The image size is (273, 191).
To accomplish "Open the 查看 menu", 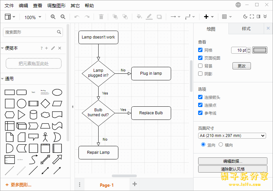I will click(38, 6).
